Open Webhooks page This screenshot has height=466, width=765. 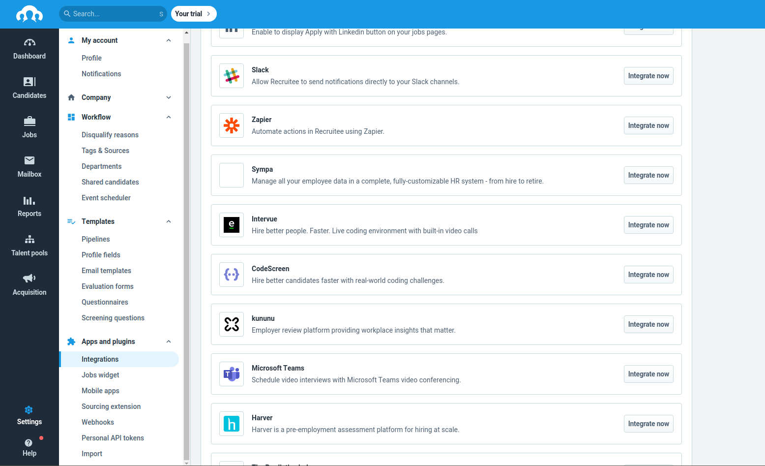[97, 422]
